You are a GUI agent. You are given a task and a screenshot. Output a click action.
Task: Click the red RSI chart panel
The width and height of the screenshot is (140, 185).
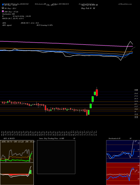(x=123, y=174)
